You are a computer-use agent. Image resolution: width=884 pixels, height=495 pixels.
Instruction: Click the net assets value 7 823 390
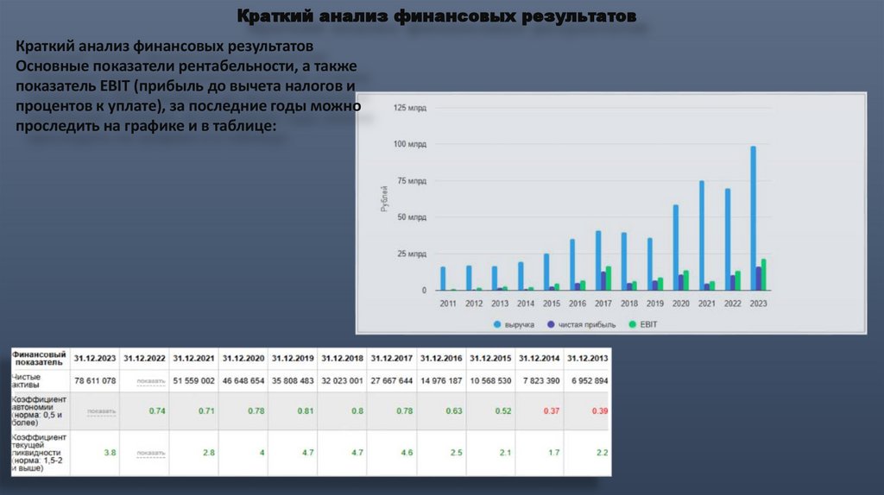click(541, 381)
